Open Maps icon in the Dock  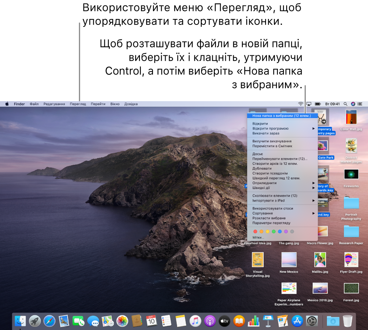coord(108,321)
